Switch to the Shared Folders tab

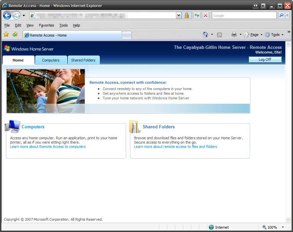pyautogui.click(x=83, y=60)
